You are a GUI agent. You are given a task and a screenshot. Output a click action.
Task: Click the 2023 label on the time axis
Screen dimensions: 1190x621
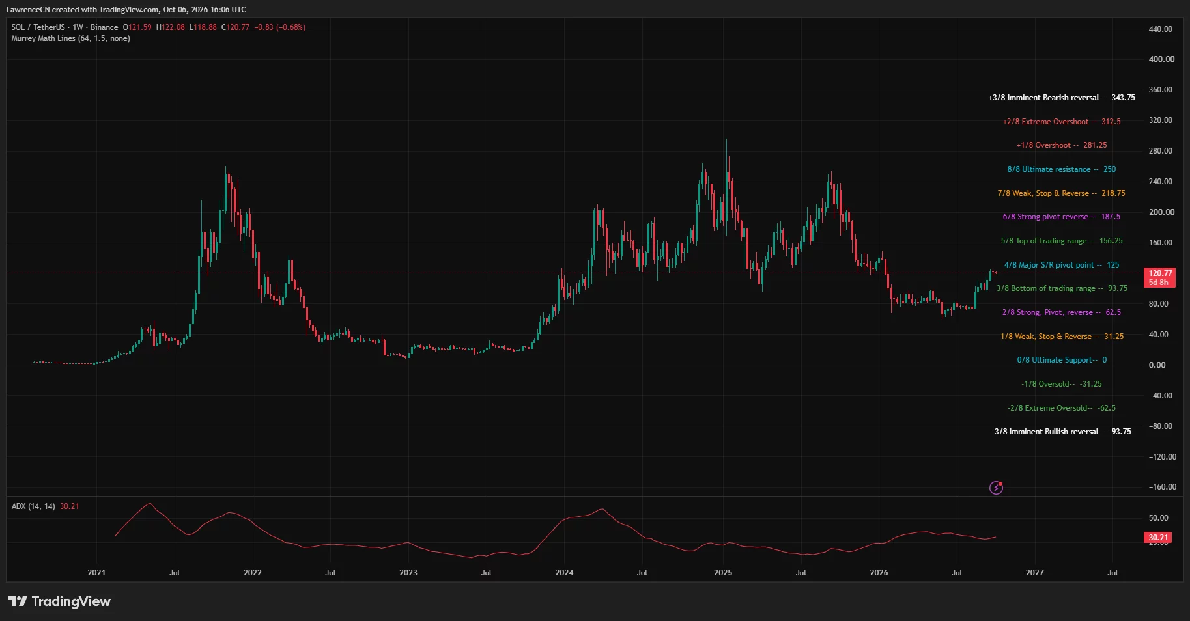[x=408, y=573]
